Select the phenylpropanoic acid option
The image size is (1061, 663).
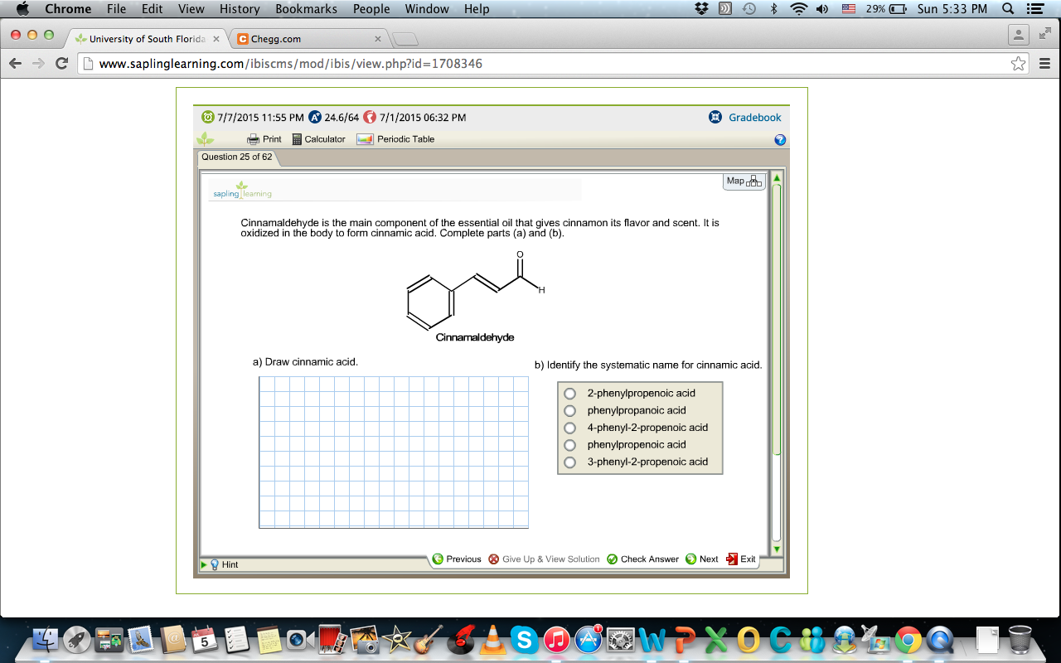point(569,410)
